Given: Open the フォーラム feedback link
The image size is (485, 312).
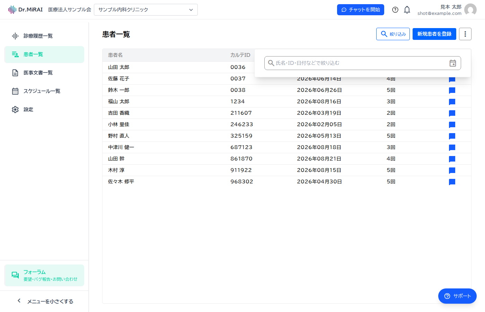Looking at the screenshot, I should (x=44, y=276).
